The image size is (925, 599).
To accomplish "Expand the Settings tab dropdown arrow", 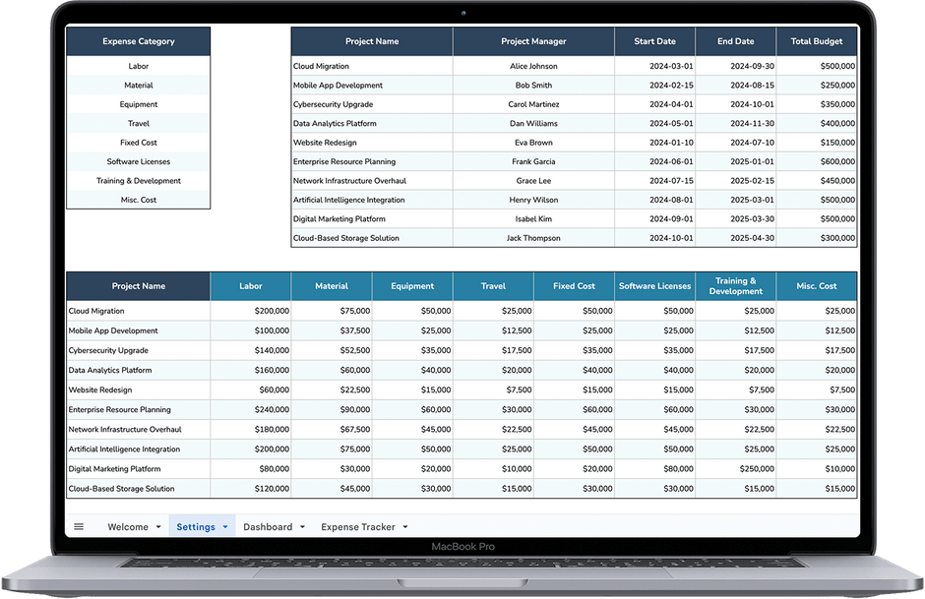I will click(225, 526).
